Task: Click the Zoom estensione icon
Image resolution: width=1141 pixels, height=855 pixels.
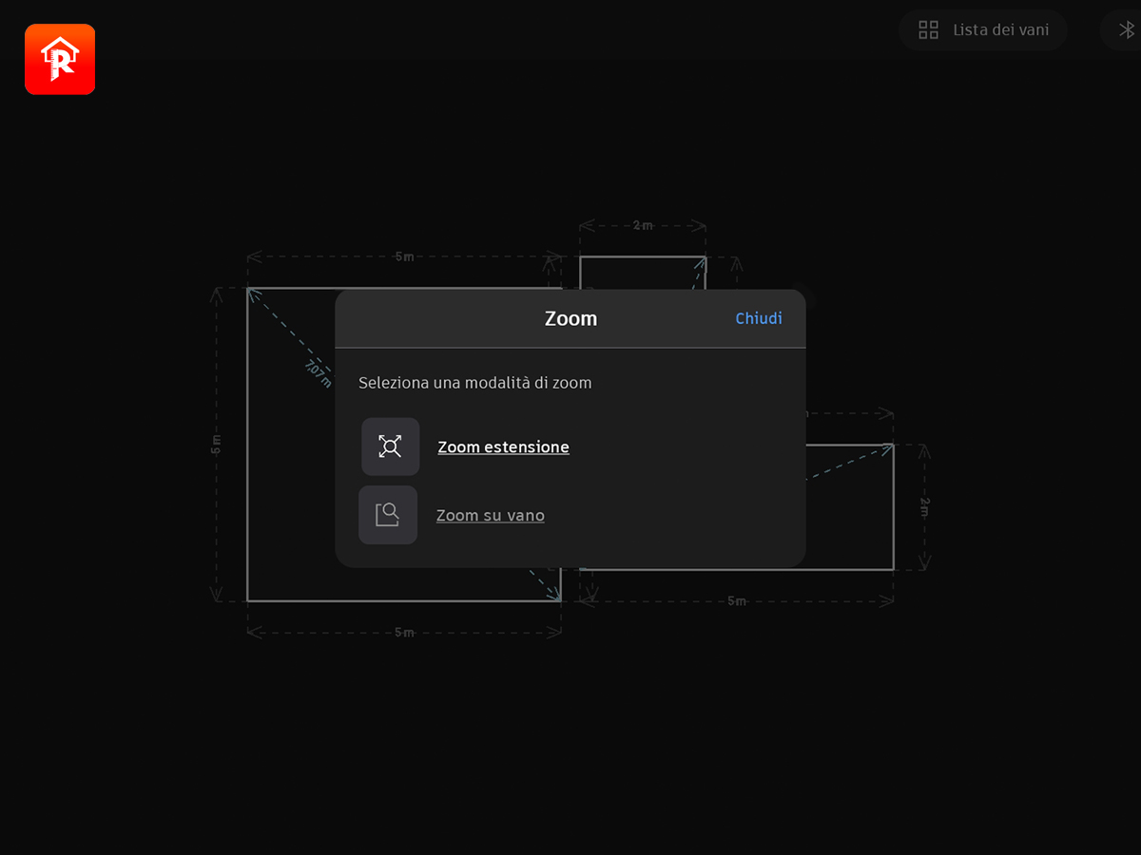Action: tap(390, 446)
